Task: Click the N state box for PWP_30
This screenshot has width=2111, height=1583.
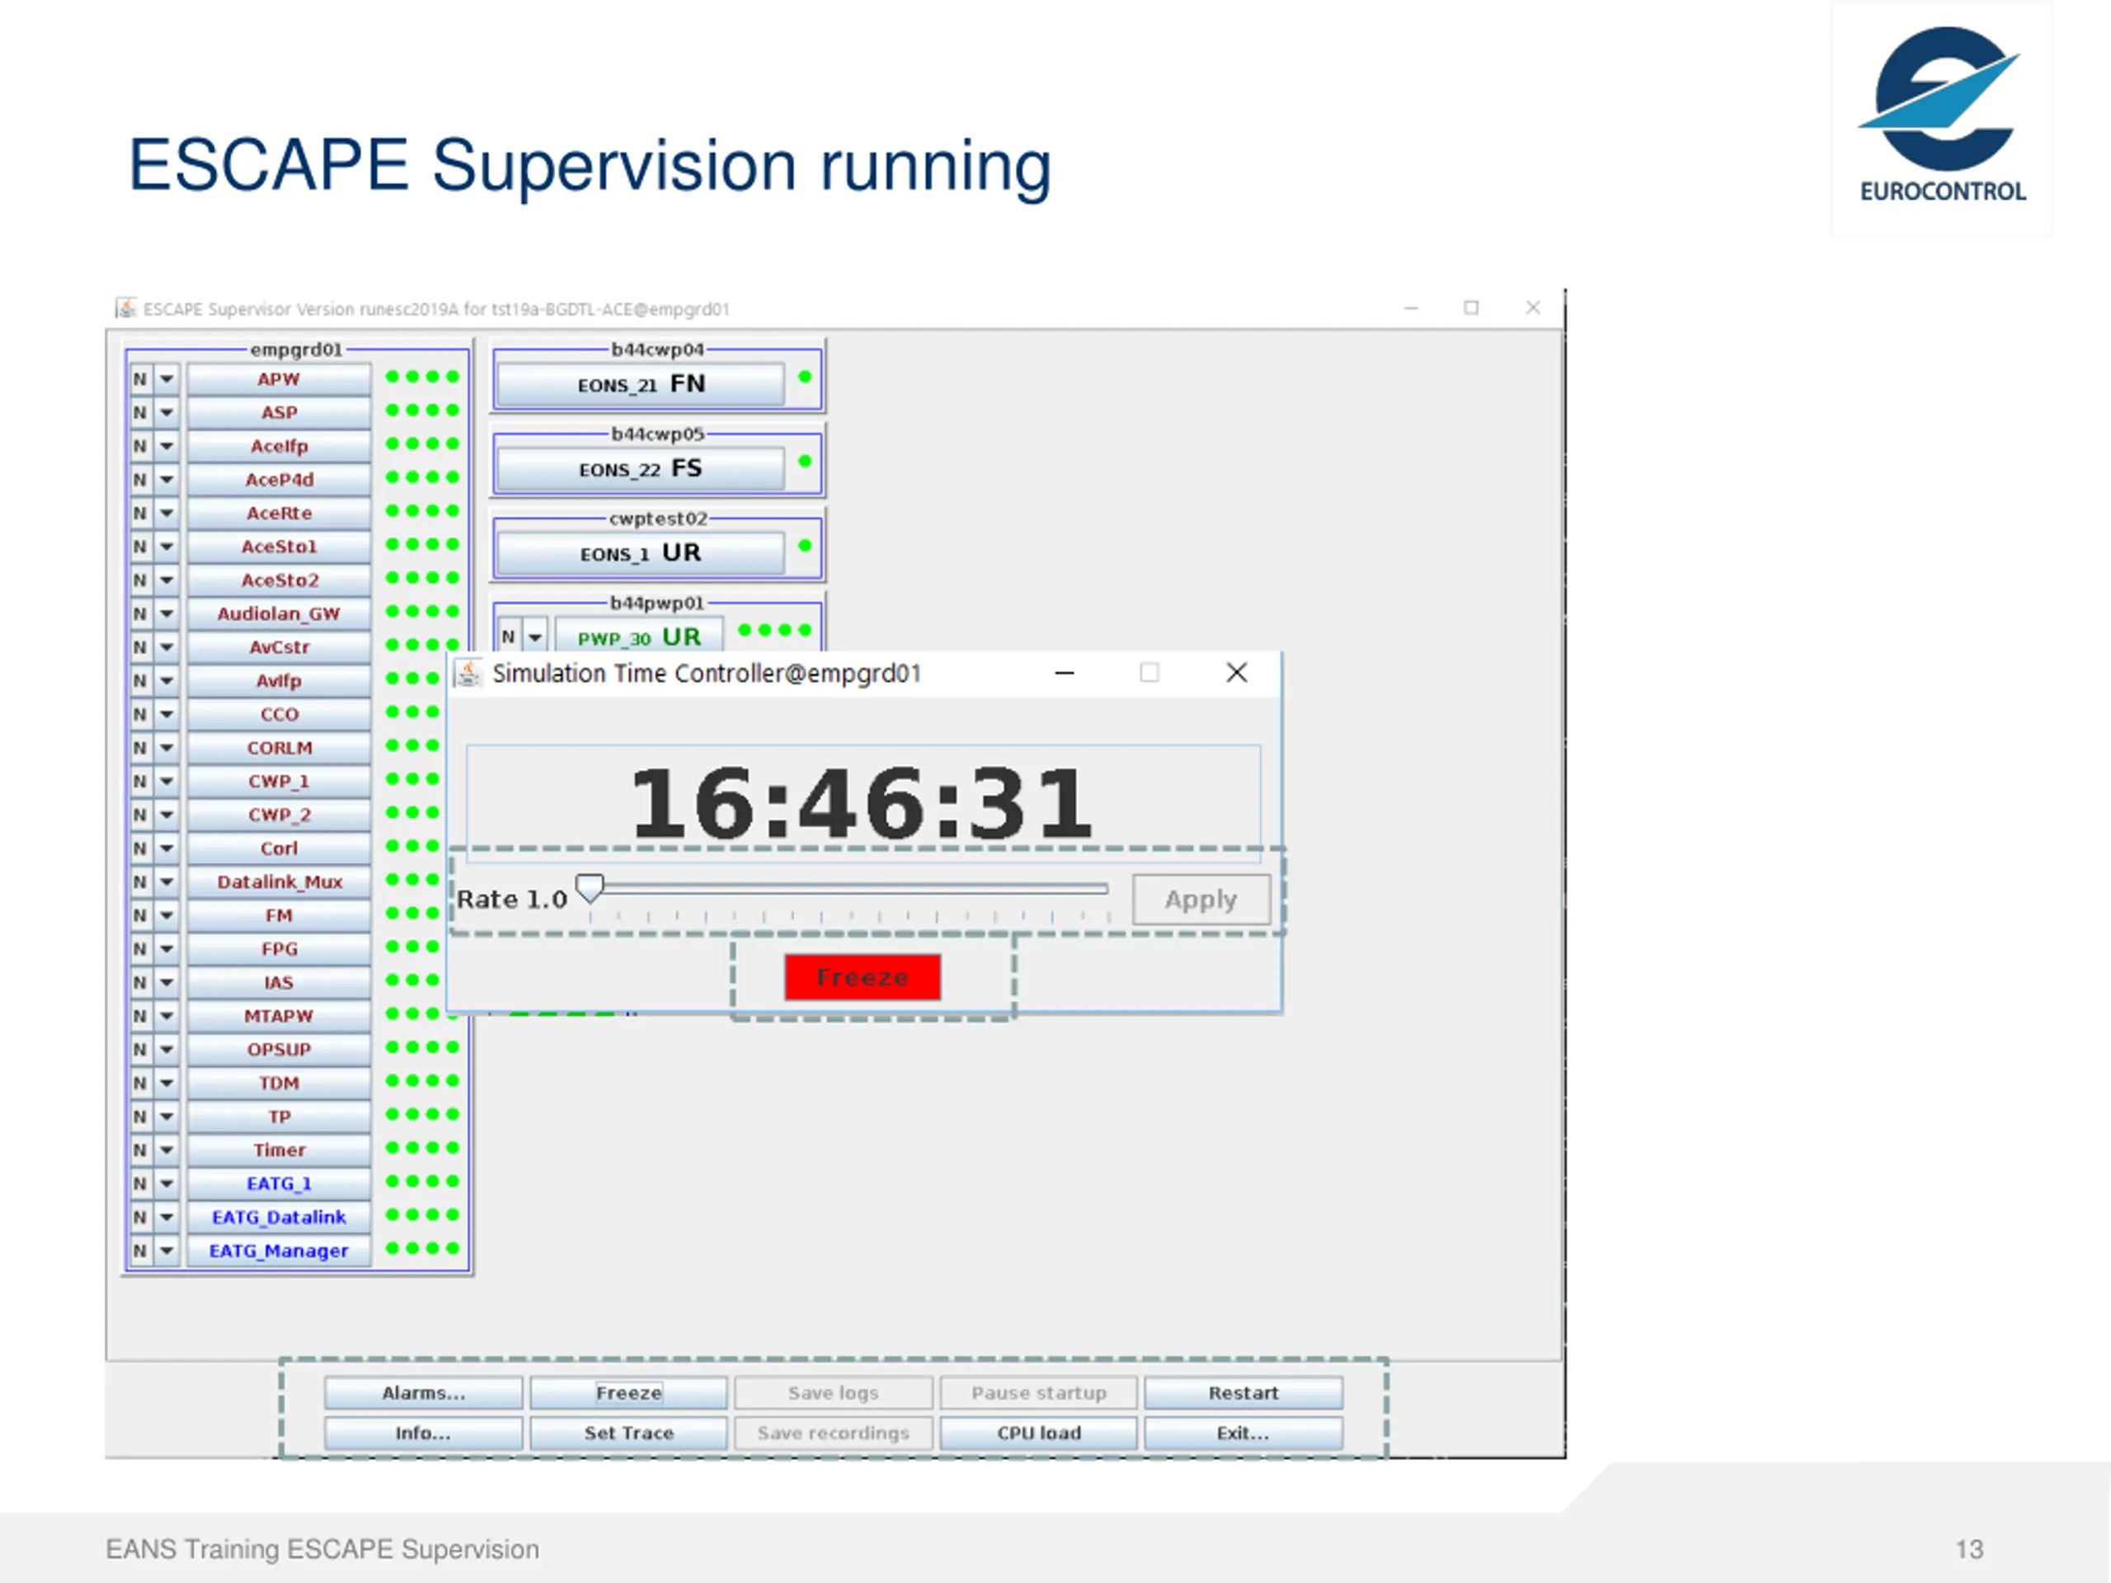Action: (x=509, y=636)
